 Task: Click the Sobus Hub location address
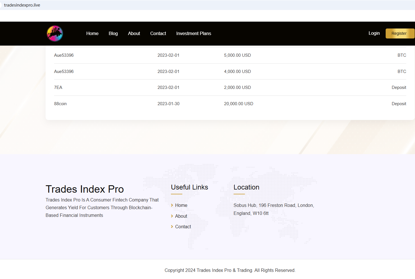pos(273,209)
